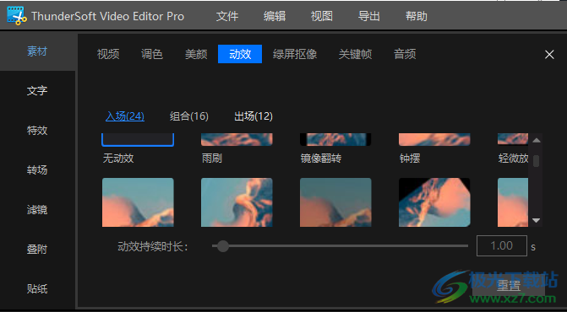
Task: Select the 素材 sidebar section
Action: (37, 51)
